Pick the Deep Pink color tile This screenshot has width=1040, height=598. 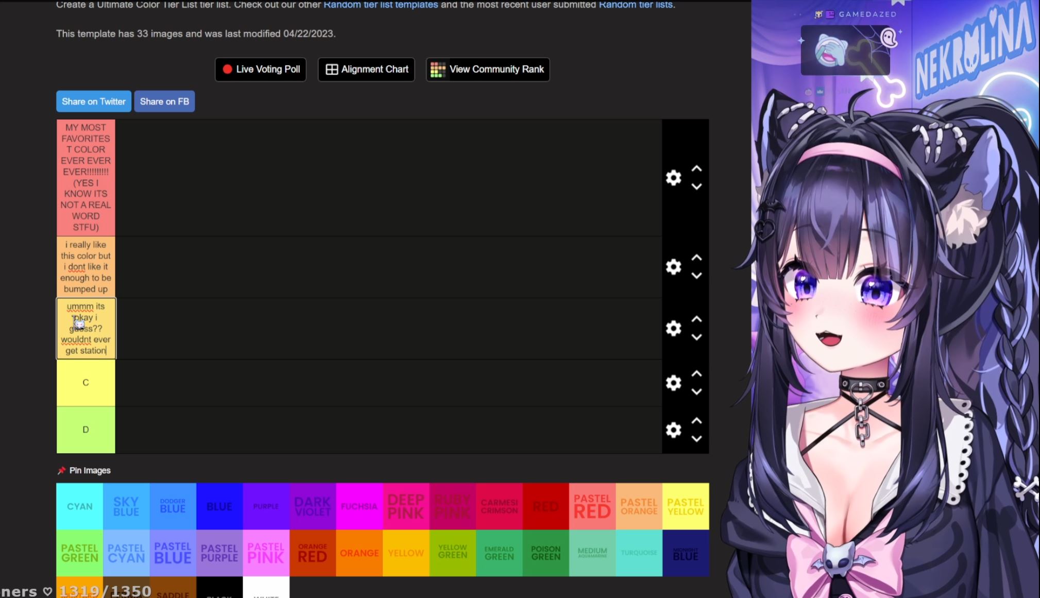click(405, 506)
